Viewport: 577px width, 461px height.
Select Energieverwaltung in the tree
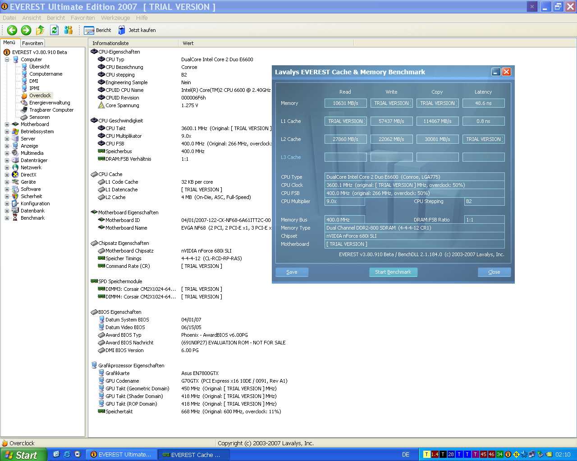pos(50,103)
